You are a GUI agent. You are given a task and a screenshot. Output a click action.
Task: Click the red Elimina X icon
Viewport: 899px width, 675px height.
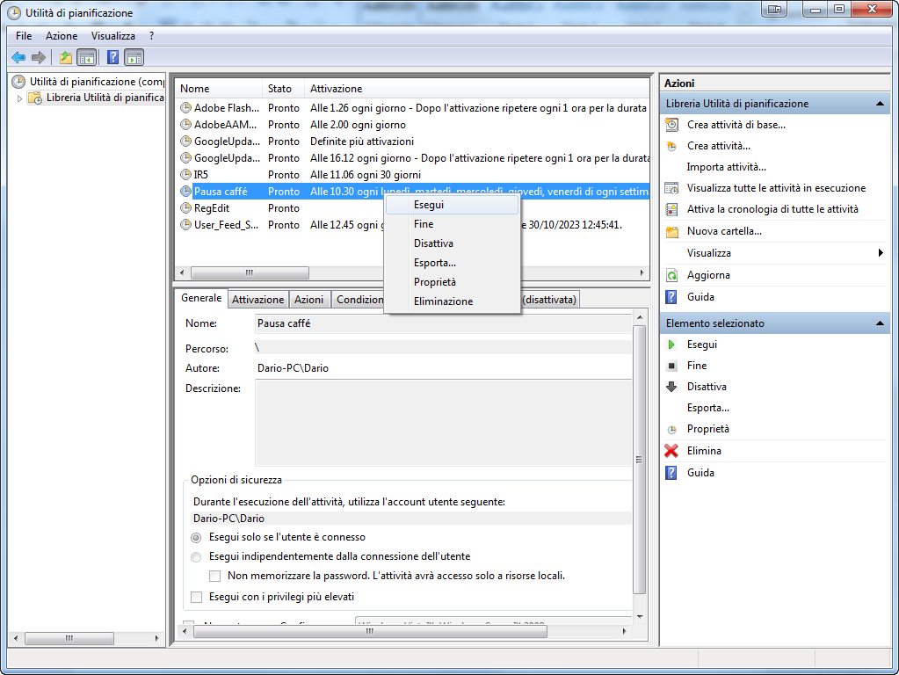point(672,451)
